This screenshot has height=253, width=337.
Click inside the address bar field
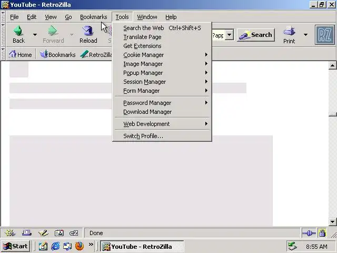coord(218,35)
